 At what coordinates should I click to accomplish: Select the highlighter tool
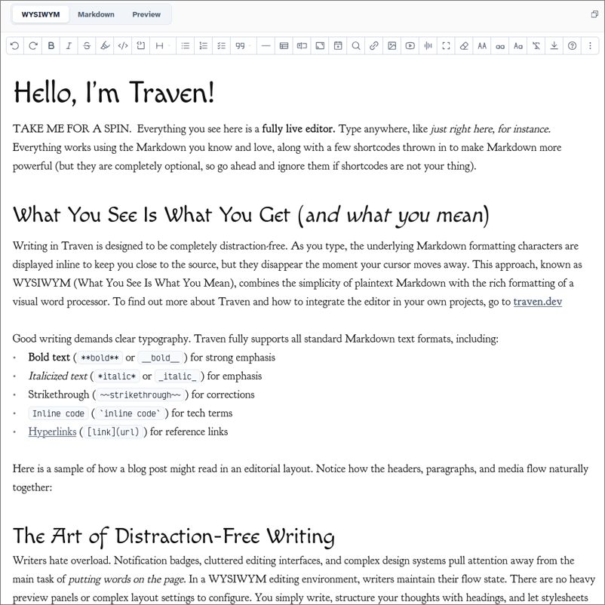(105, 46)
